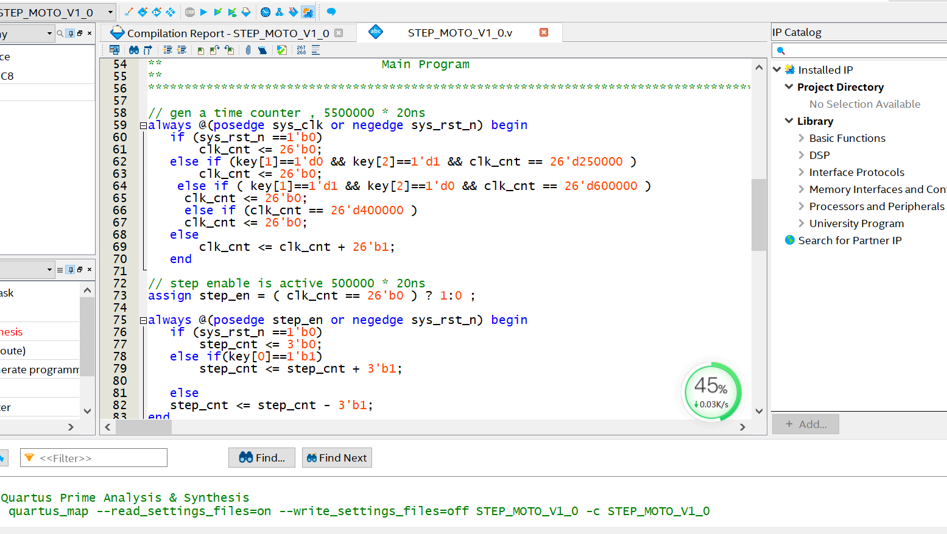Toggle line numbers display icon

tap(301, 50)
